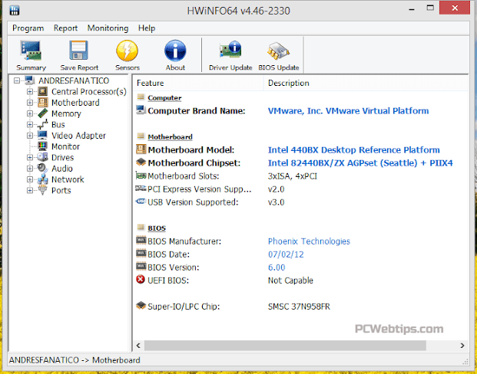Click the Description column header
This screenshot has height=374, width=477.
[366, 84]
